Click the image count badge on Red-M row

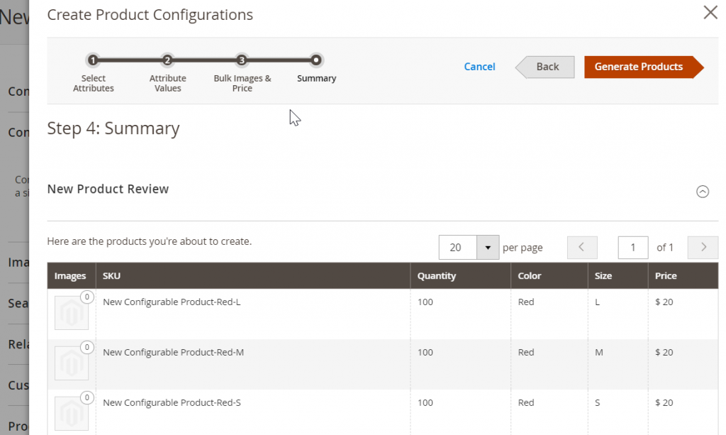point(87,348)
